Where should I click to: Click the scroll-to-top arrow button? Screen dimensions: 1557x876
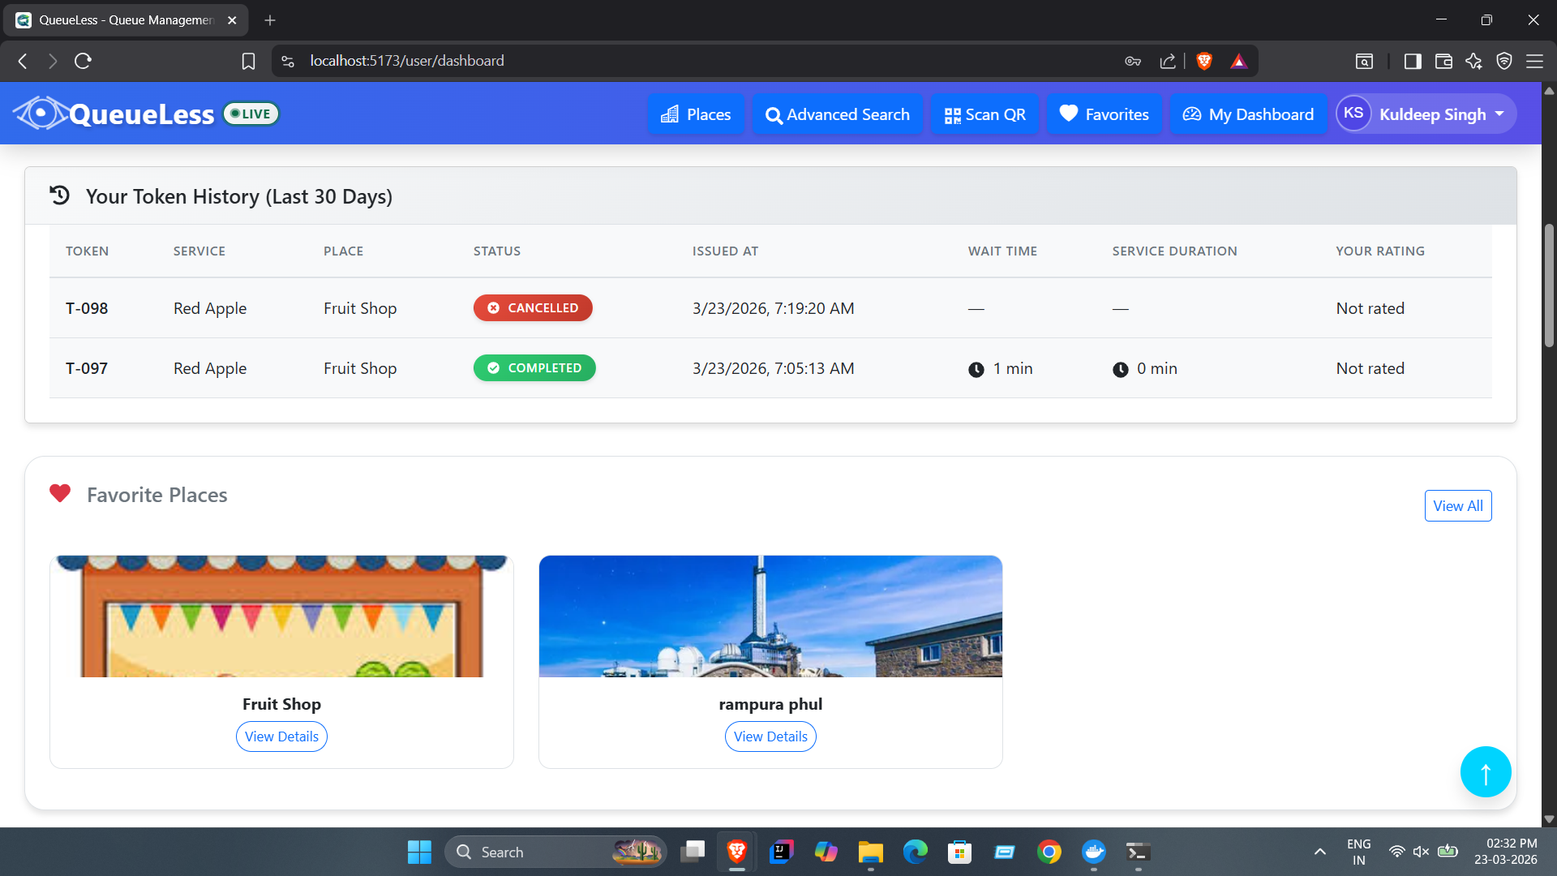point(1486,772)
